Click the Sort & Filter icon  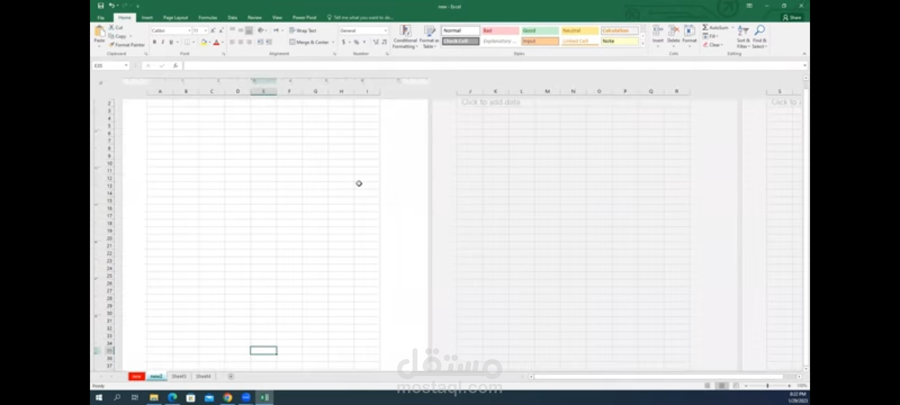pos(743,31)
